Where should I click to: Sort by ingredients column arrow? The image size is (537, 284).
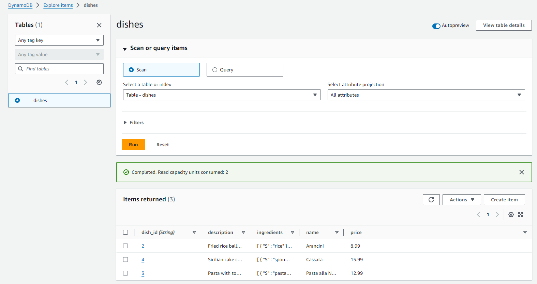click(x=293, y=232)
